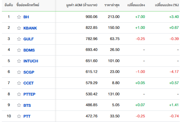
Task: Toggle the star next to PTT
Action: click(x=19, y=116)
